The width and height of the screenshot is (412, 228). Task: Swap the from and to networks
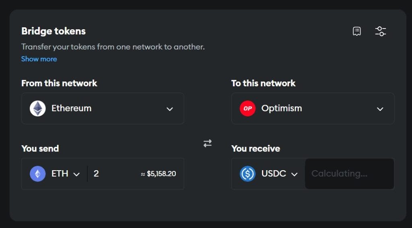click(x=208, y=143)
